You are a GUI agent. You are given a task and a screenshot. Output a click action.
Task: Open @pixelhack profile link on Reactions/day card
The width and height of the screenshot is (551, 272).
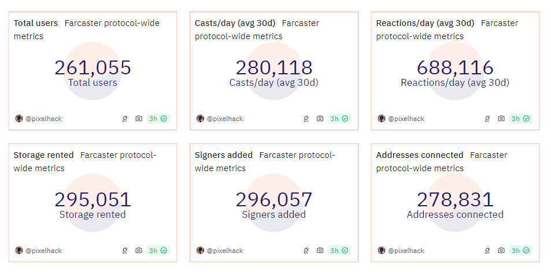406,119
